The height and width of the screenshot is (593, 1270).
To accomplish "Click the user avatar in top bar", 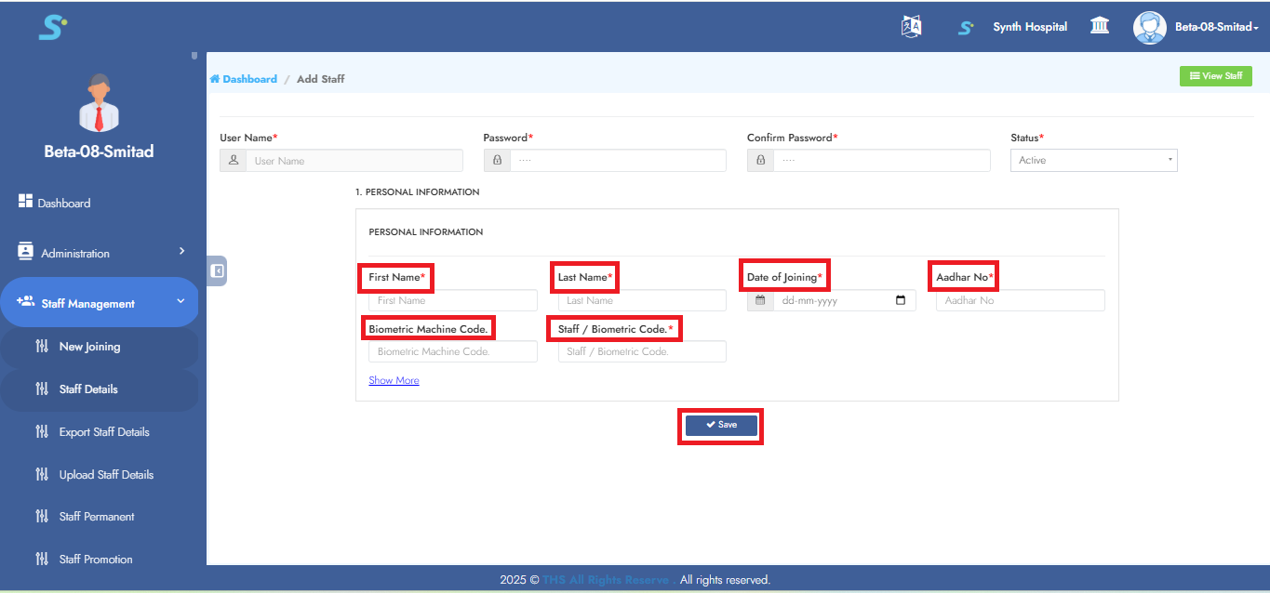I will [x=1149, y=27].
